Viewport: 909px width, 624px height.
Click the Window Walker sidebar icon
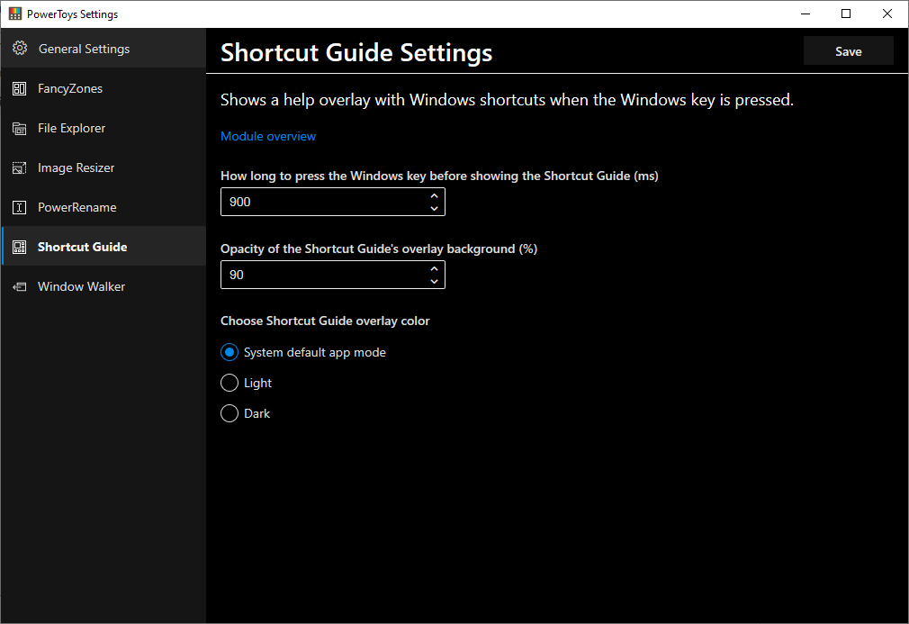20,286
